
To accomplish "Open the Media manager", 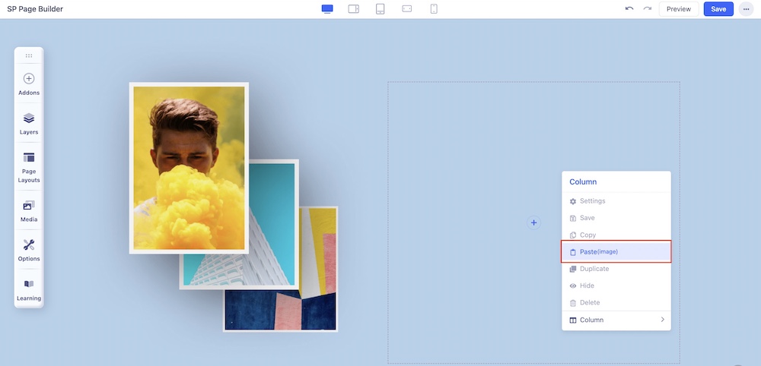I will coord(29,211).
